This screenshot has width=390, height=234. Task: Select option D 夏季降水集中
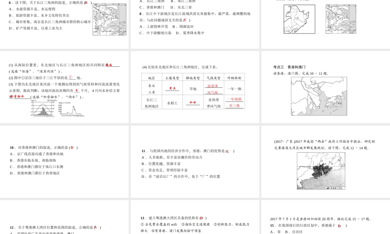click(190, 33)
